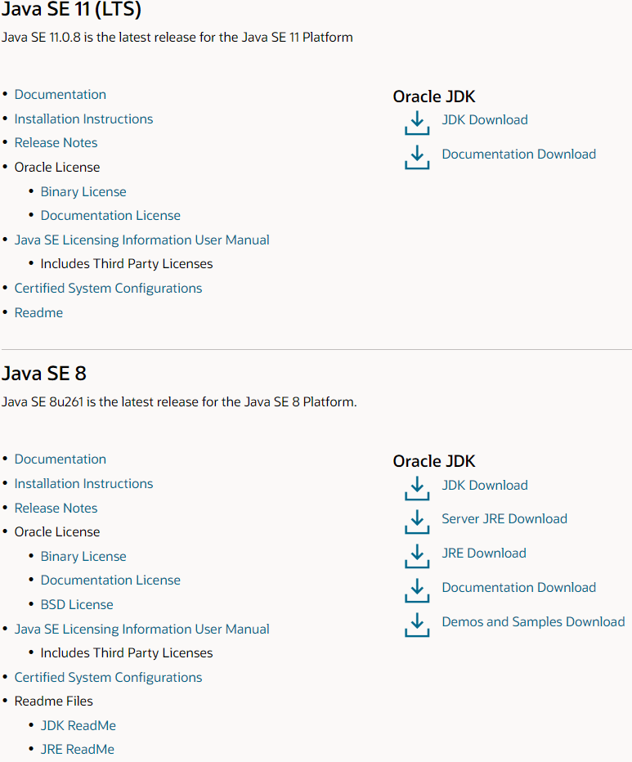
Task: Open the Documentation link under Java SE 11
Action: point(61,94)
